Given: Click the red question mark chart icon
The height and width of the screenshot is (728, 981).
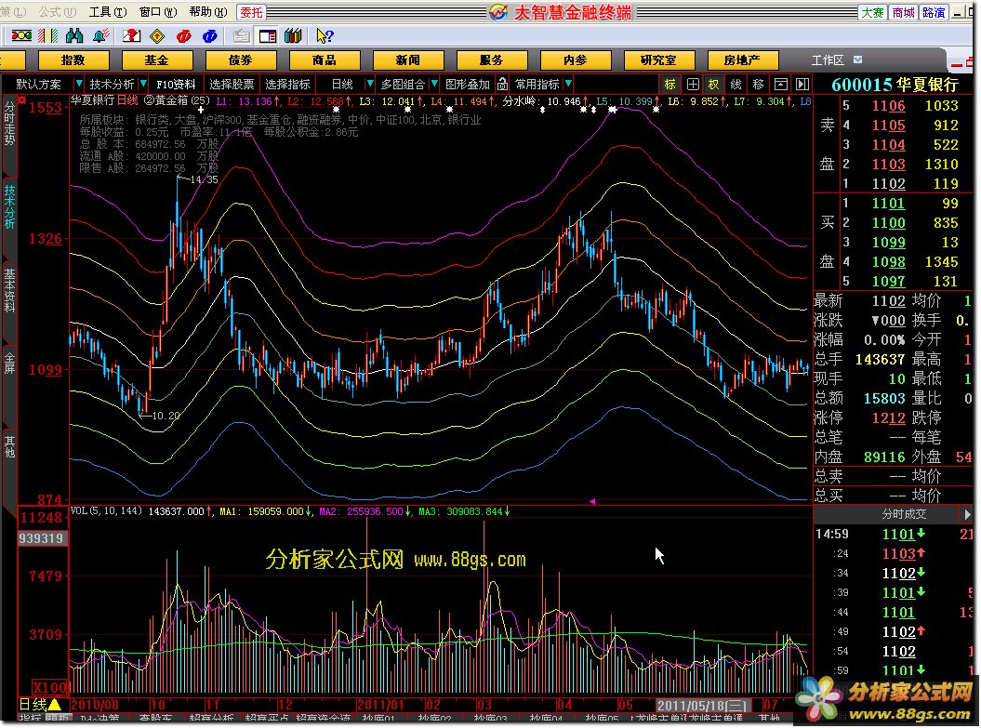Looking at the screenshot, I should click(131, 36).
